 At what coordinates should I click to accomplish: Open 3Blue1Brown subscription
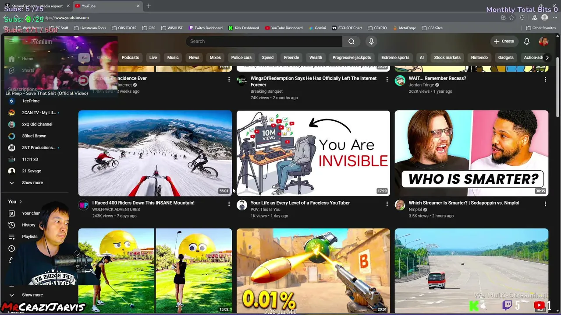(x=34, y=136)
